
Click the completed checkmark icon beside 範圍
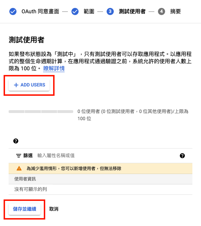click(75, 11)
